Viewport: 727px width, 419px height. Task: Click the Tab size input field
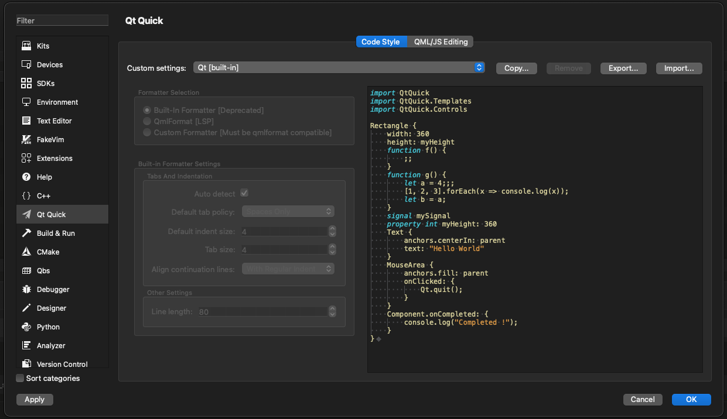pyautogui.click(x=284, y=249)
